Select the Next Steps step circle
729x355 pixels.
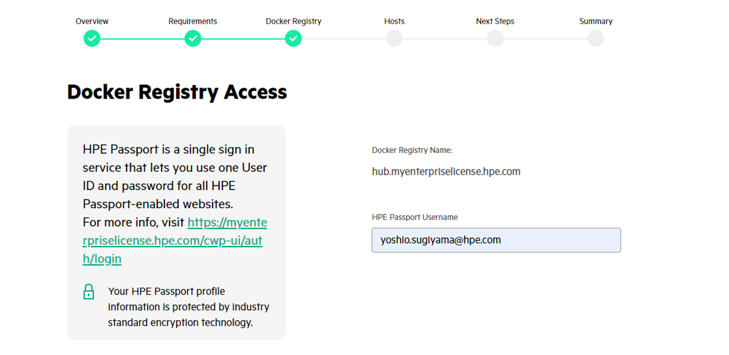point(495,39)
